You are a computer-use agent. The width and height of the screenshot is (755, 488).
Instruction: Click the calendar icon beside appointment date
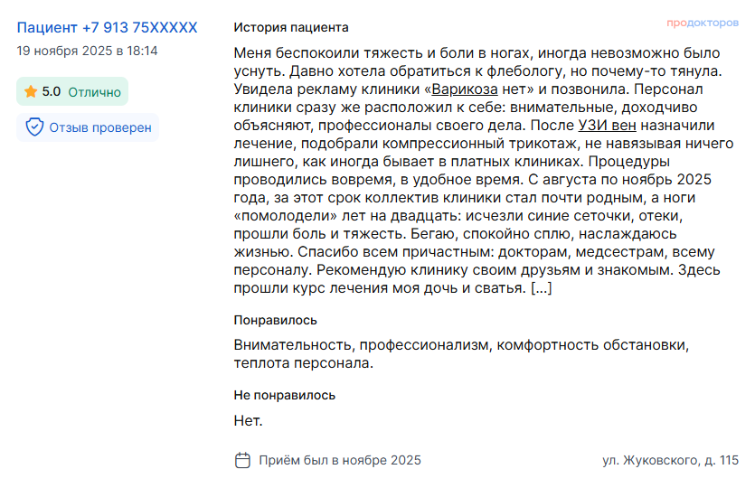242,460
